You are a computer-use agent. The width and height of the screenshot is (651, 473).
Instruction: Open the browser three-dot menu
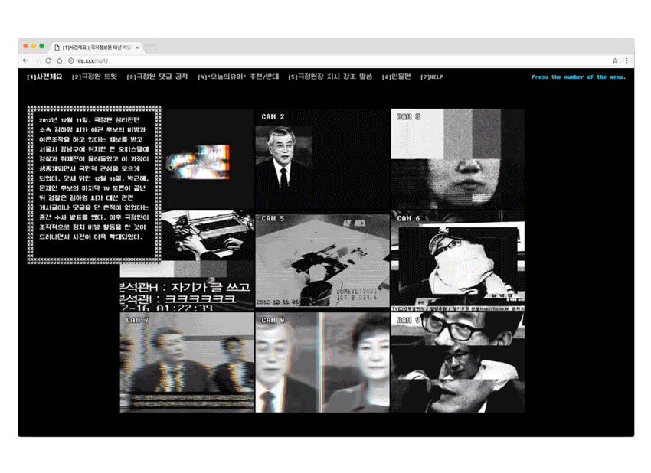click(626, 60)
